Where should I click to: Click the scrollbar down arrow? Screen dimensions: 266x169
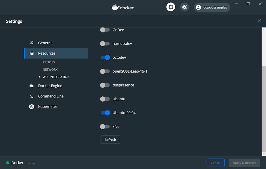(x=264, y=154)
